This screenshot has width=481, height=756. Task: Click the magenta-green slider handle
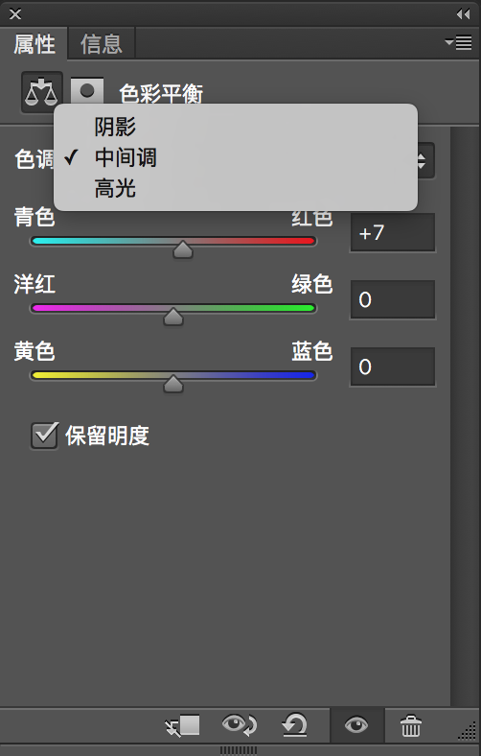pos(173,317)
